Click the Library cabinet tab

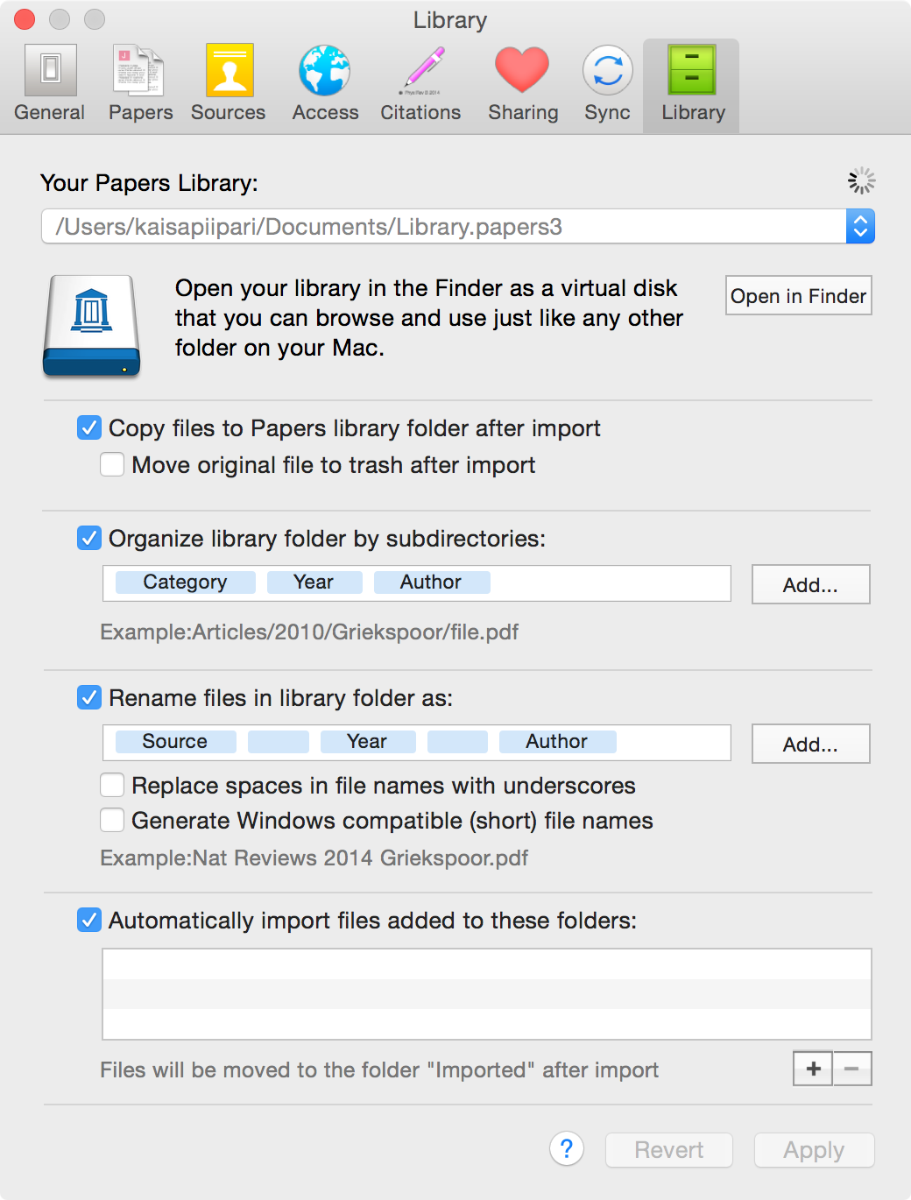pos(692,84)
